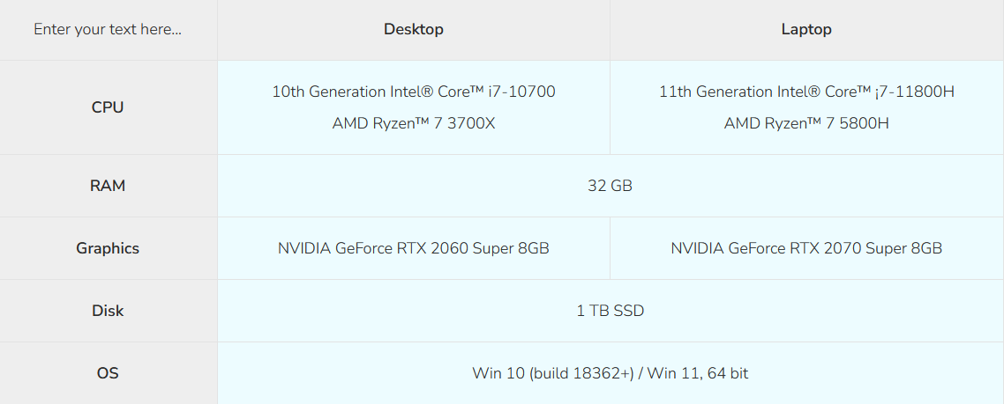Click the "Enter your text here..." field
The image size is (1004, 404).
click(108, 29)
